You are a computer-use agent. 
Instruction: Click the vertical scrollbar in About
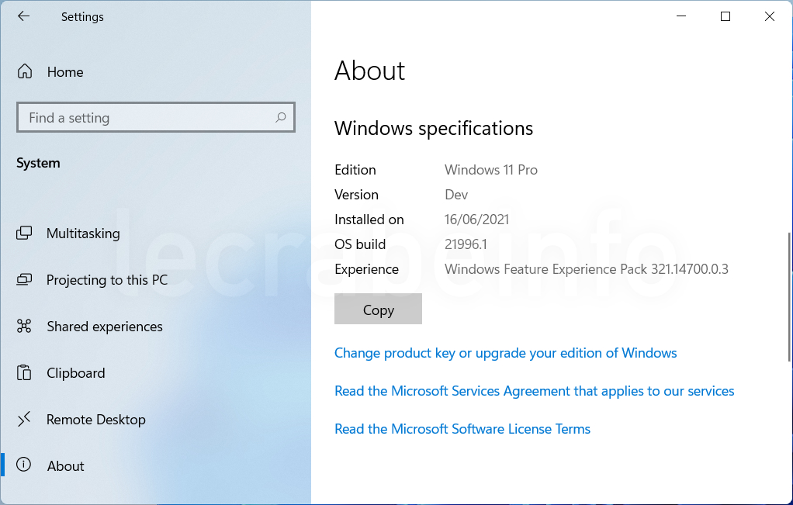point(789,297)
